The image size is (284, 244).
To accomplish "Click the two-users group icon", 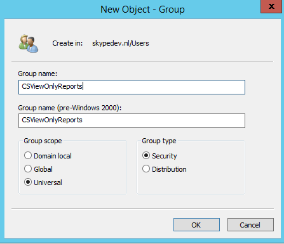I will [x=29, y=44].
